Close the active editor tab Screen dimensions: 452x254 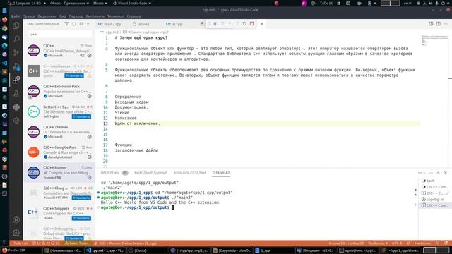pyautogui.click(x=262, y=24)
